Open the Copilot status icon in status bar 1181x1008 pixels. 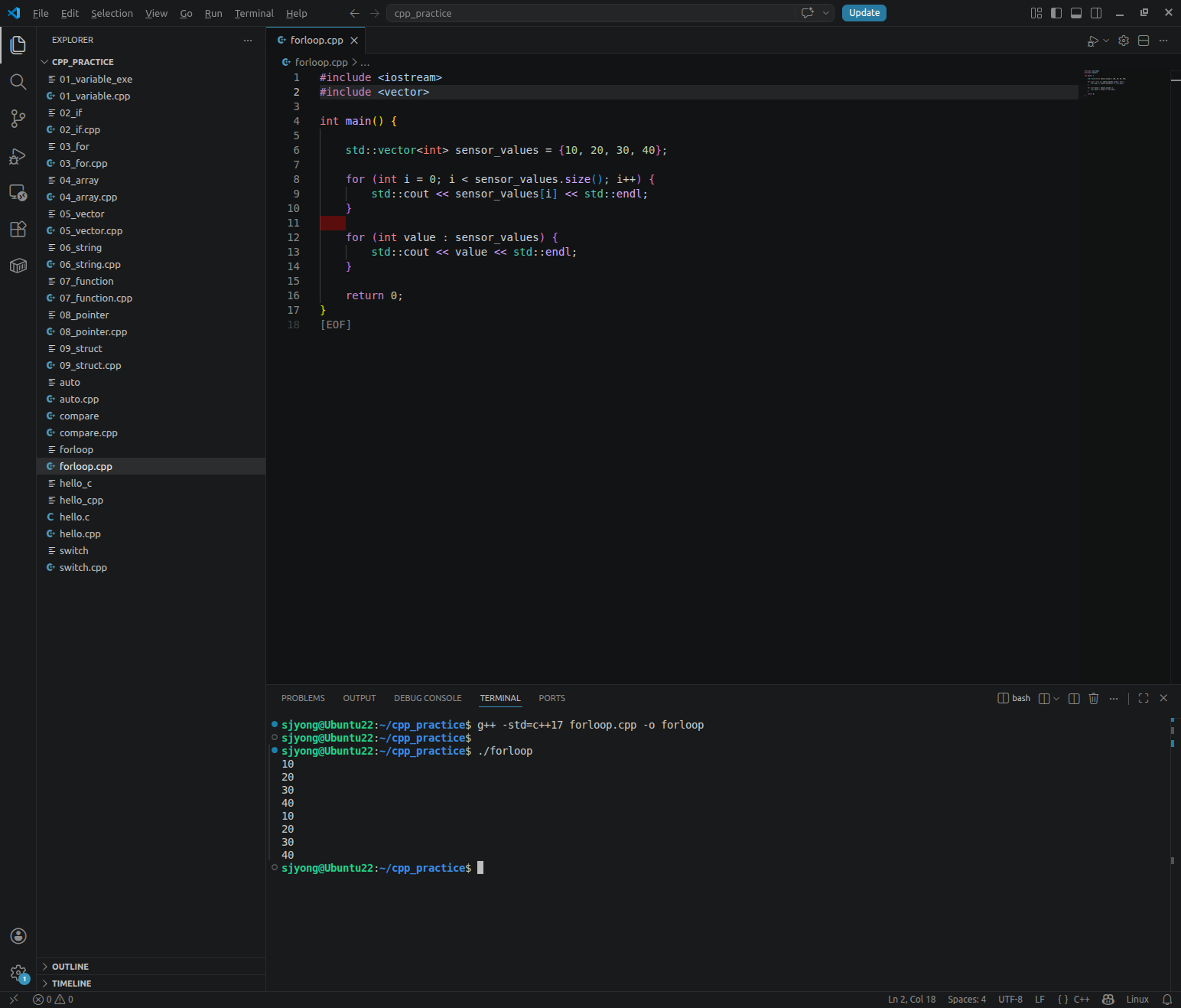pyautogui.click(x=1108, y=1000)
